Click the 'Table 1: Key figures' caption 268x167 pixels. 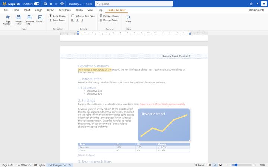click(x=86, y=155)
